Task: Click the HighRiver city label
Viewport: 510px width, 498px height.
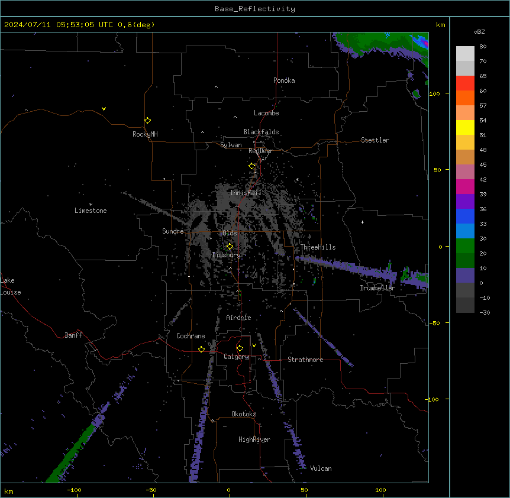Action: [x=254, y=439]
